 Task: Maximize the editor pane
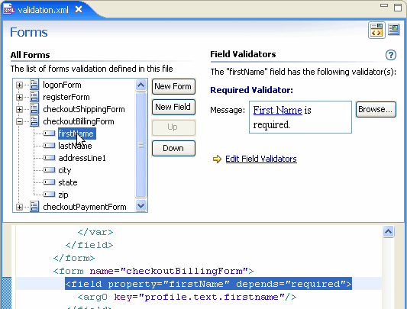(398, 8)
